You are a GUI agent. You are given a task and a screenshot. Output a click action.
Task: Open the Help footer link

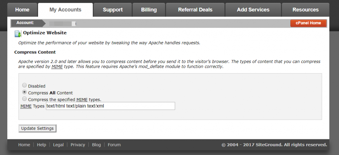point(41,145)
